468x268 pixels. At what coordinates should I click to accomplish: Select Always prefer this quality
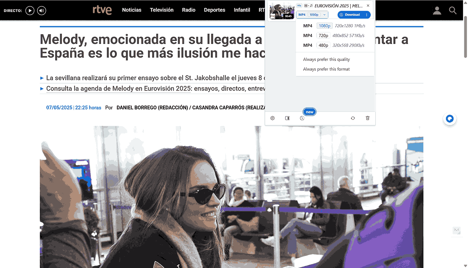326,59
